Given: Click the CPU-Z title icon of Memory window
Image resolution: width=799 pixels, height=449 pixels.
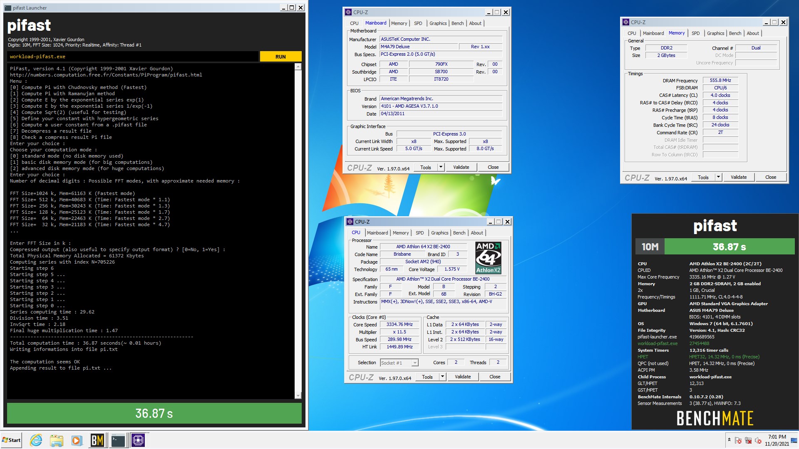Looking at the screenshot, I should coord(626,22).
